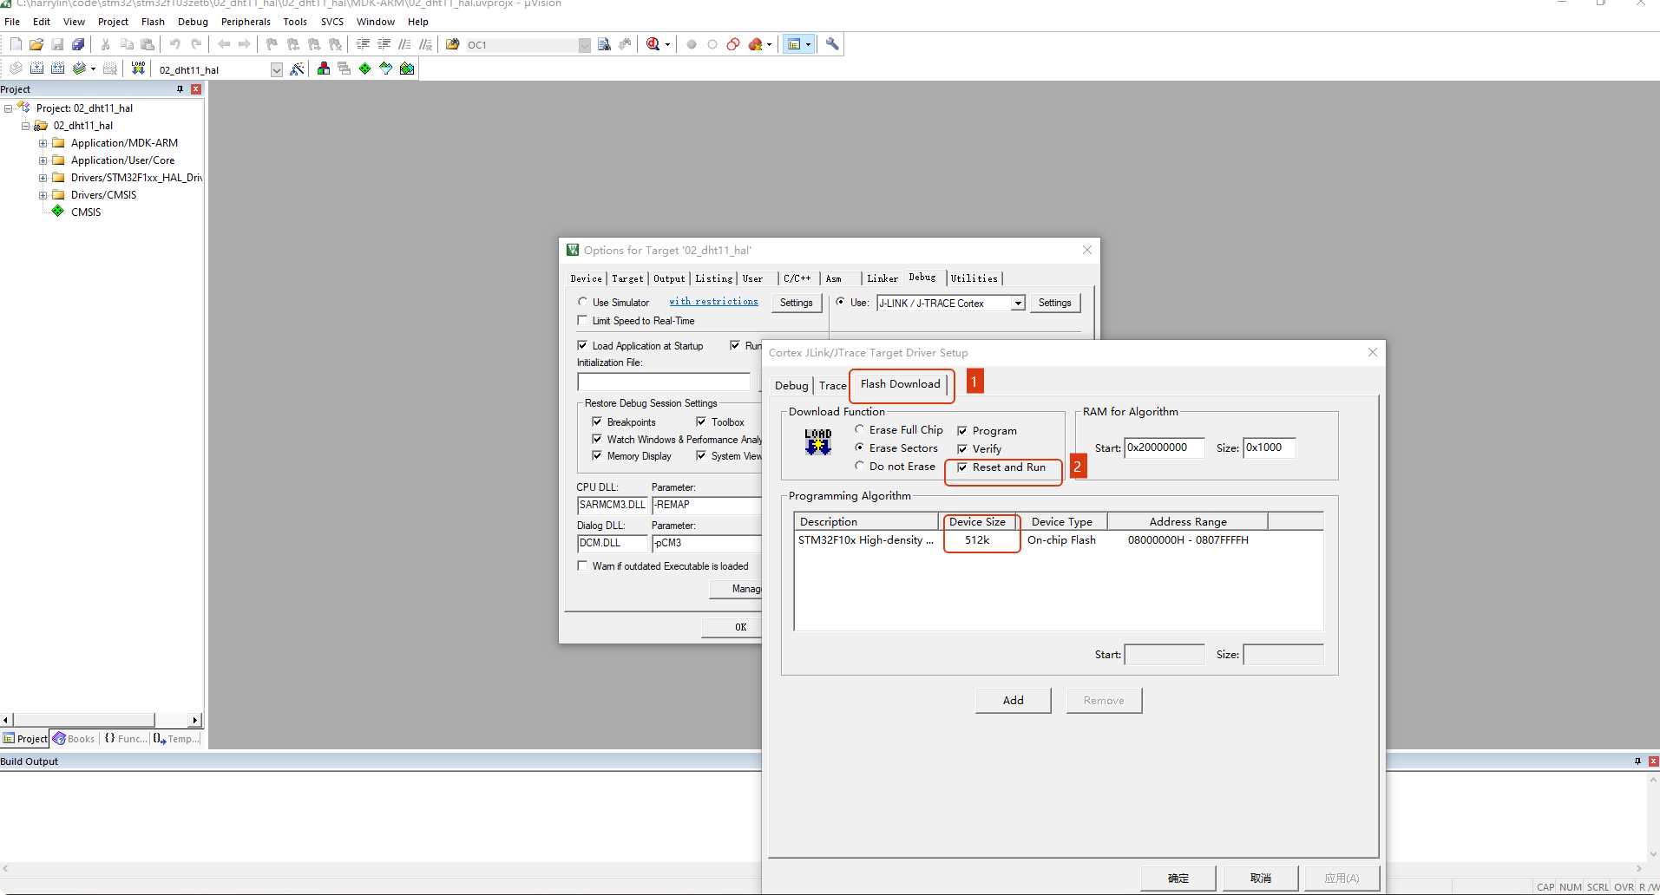Open the debug session button dropdown arrow

point(667,44)
